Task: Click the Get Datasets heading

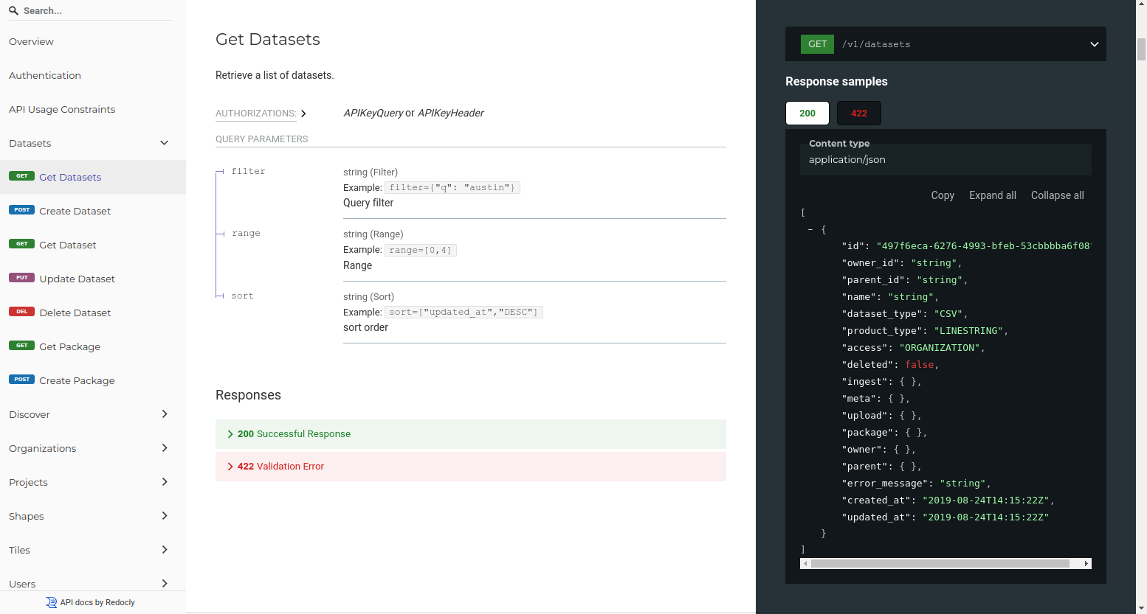Action: (x=268, y=40)
